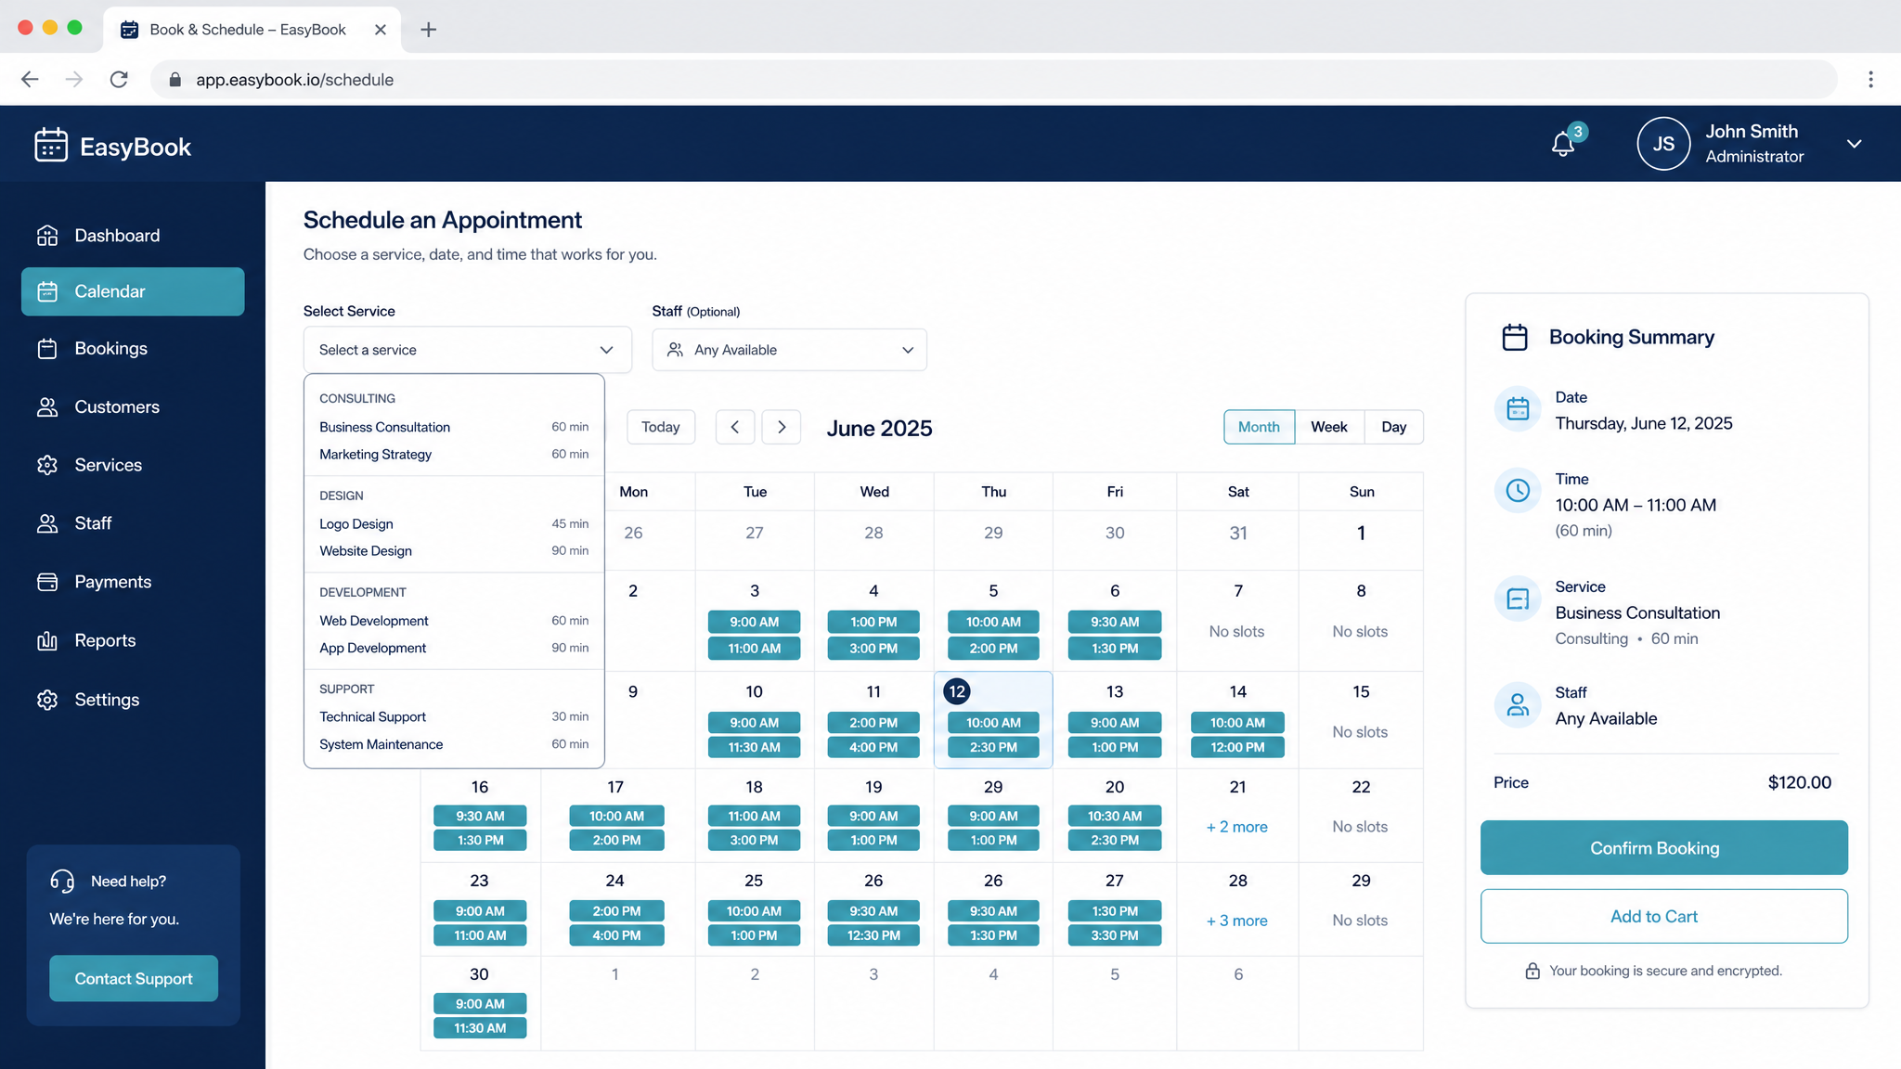Click the Settings gear icon in sidebar

coord(47,700)
